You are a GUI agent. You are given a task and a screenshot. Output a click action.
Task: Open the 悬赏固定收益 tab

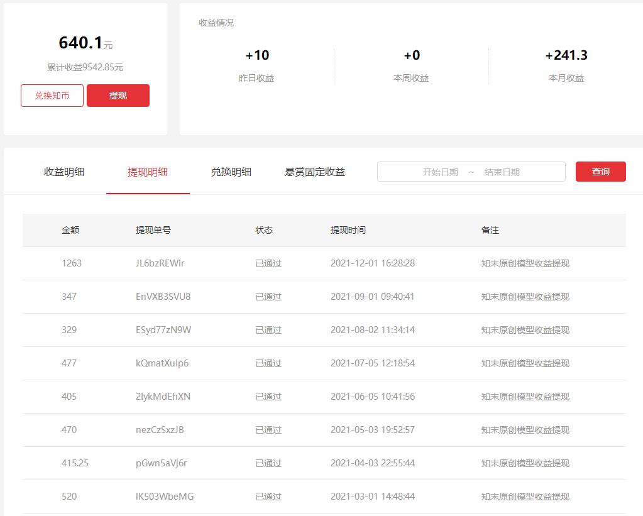pos(314,171)
